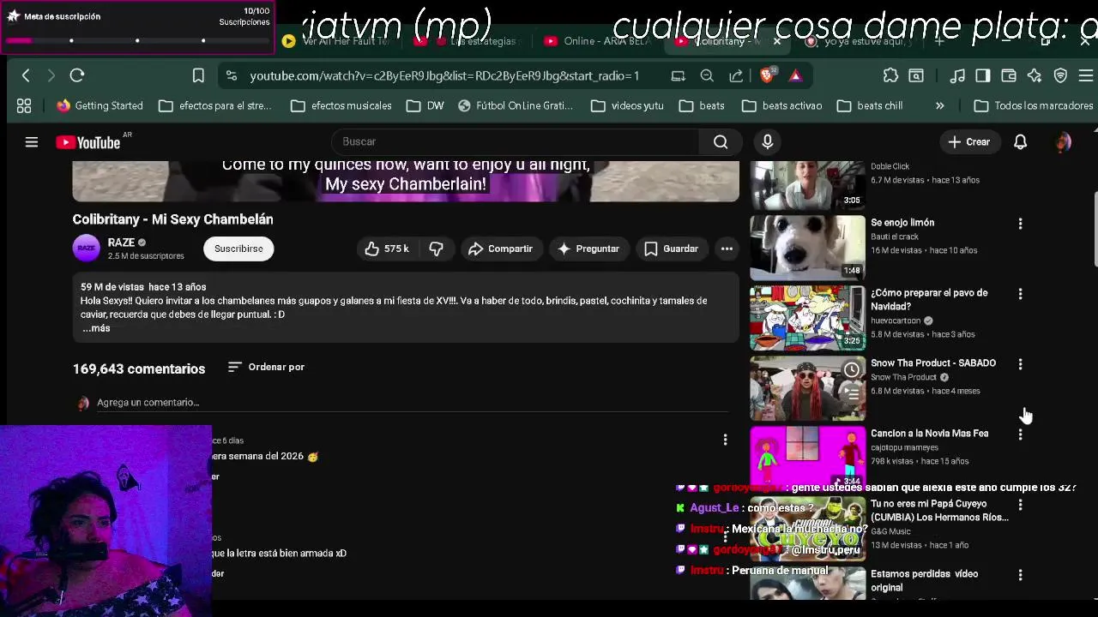Viewport: 1098px width, 617px height.
Task: Switch to the yo ya estuve aqui tab
Action: [860, 41]
